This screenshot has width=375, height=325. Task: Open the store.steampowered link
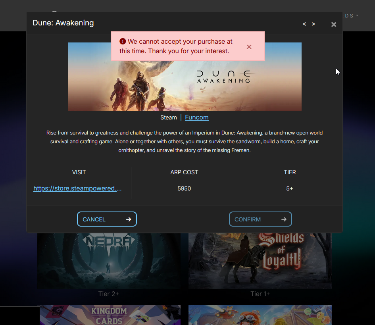click(x=77, y=188)
